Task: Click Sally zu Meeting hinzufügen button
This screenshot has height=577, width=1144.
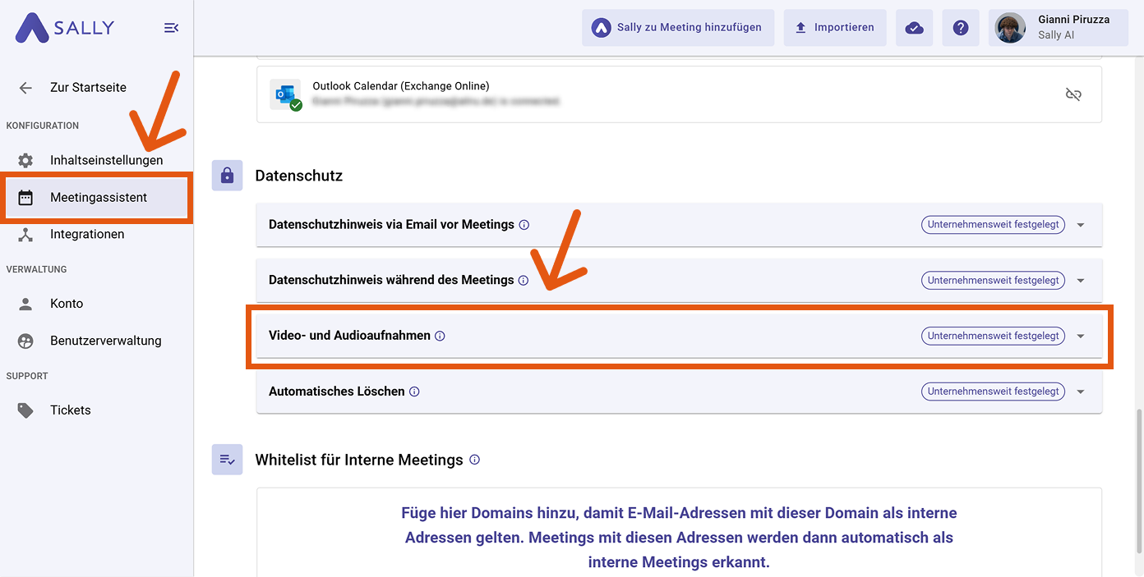Action: point(678,28)
